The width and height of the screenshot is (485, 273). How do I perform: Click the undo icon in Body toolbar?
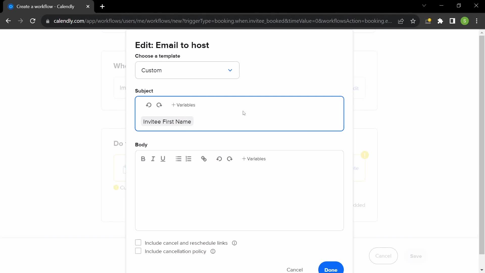(219, 159)
